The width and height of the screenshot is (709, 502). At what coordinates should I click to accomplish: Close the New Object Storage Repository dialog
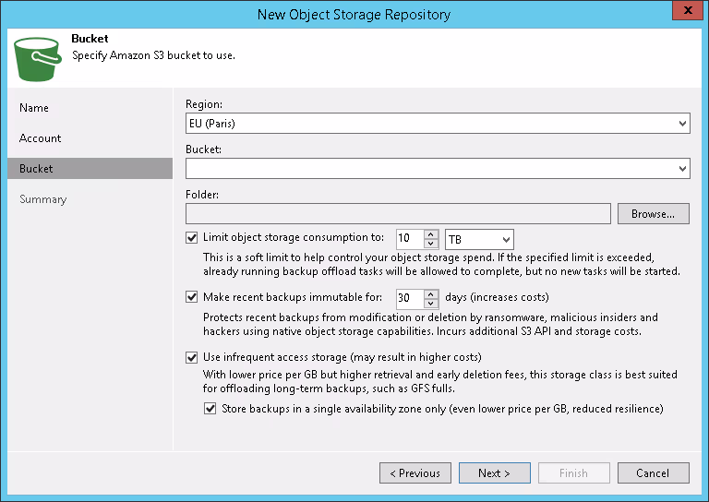[684, 12]
